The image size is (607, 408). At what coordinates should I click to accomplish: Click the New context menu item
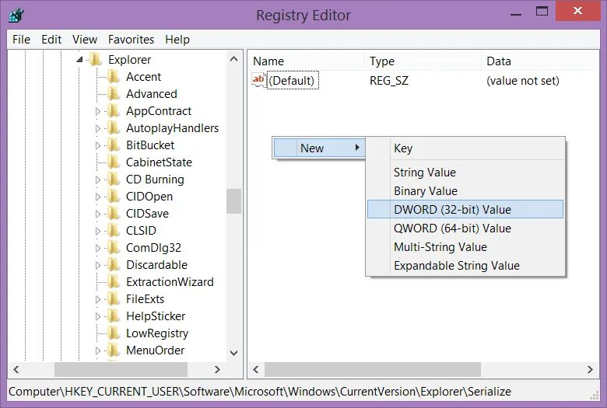pos(319,148)
